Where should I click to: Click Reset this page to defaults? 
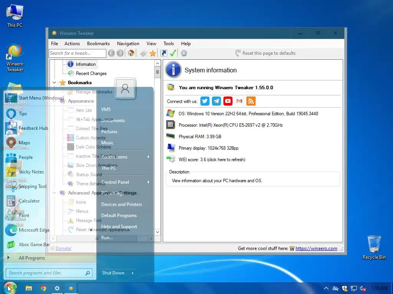[x=266, y=53]
